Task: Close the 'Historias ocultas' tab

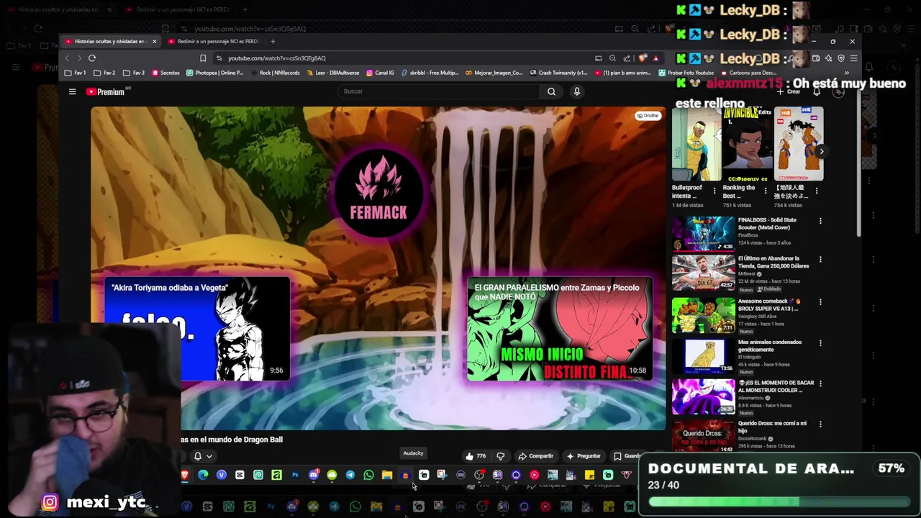Action: [x=154, y=41]
